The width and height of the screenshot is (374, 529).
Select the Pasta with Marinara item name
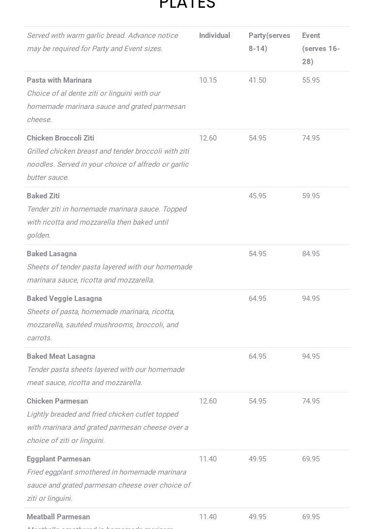[59, 80]
